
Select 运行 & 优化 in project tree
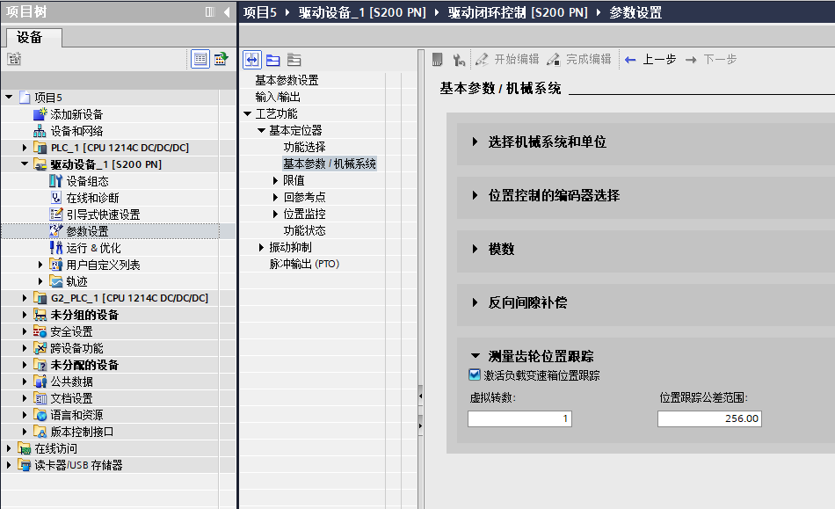click(x=93, y=248)
